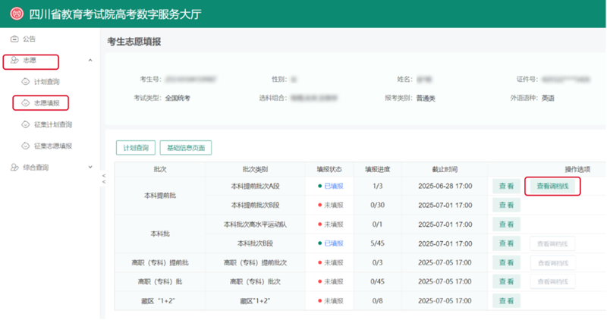Expand the 综合查询 menu with its arrow

click(x=90, y=167)
